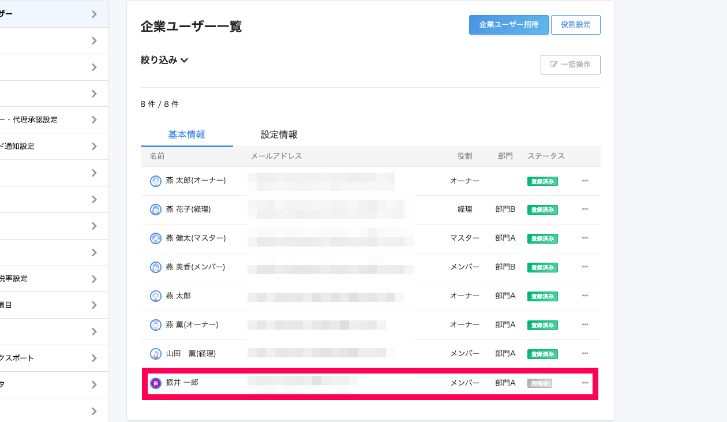Viewport: 727px width, 422px height.
Task: Click the 企業ユーザー一覧 heading
Action: pyautogui.click(x=191, y=27)
